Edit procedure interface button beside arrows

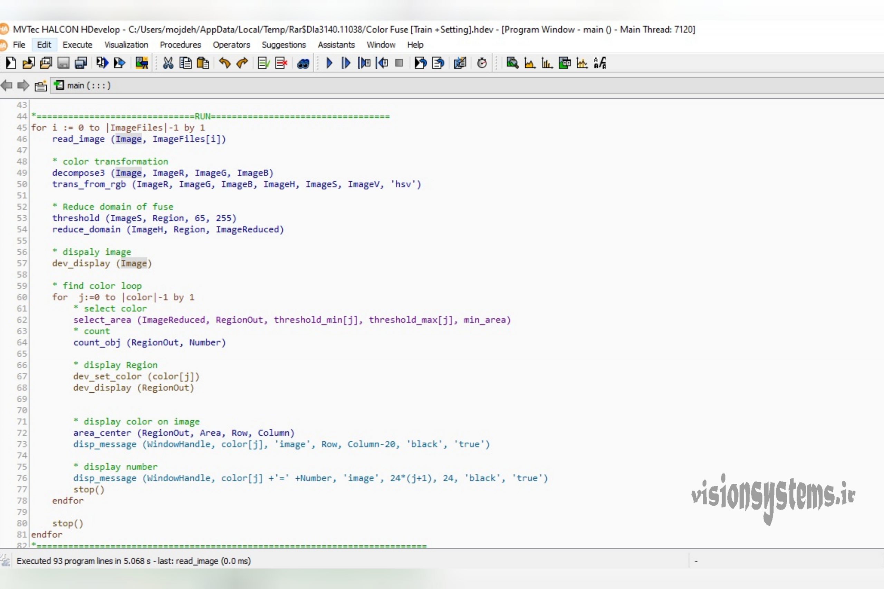tap(41, 86)
